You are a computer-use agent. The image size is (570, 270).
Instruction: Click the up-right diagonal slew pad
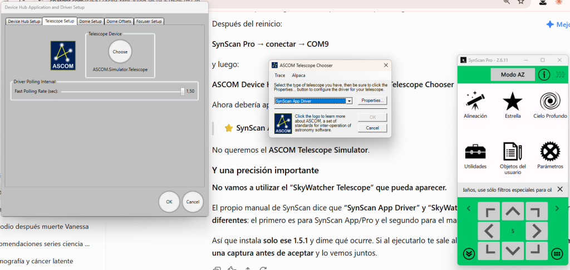tap(537, 211)
